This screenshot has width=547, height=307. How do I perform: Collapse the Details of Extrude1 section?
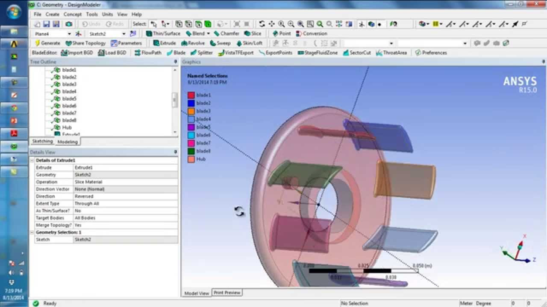(x=32, y=160)
